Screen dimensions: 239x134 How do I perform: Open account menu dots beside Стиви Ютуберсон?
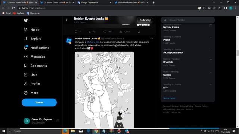[57, 121]
